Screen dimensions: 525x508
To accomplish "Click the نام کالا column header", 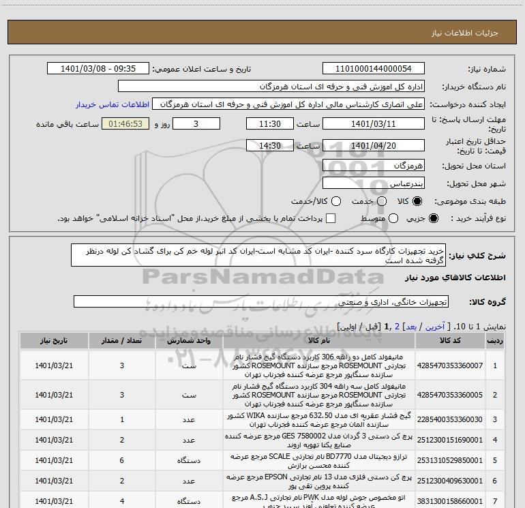I will coord(319,340).
